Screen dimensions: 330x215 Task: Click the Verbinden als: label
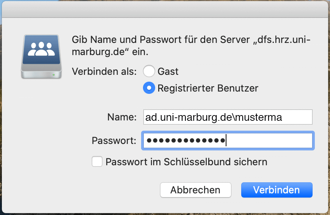104,71
